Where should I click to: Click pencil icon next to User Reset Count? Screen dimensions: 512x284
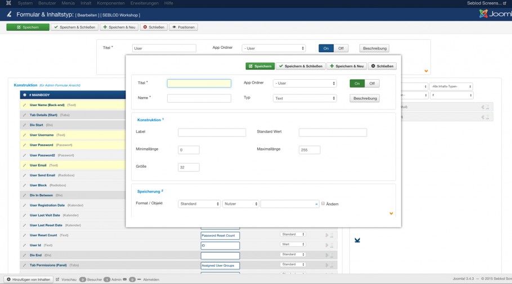point(25,235)
